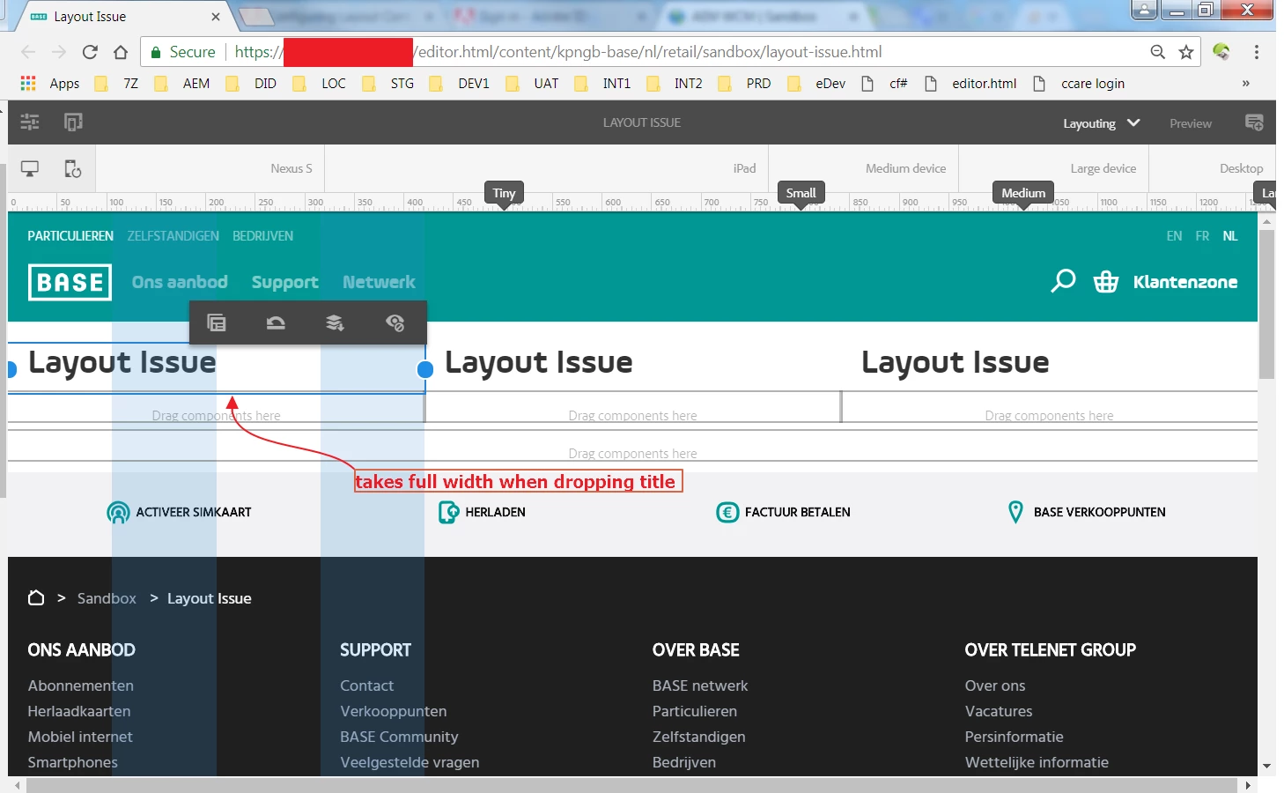
Task: Click the breadcrumb home icon
Action: click(36, 597)
